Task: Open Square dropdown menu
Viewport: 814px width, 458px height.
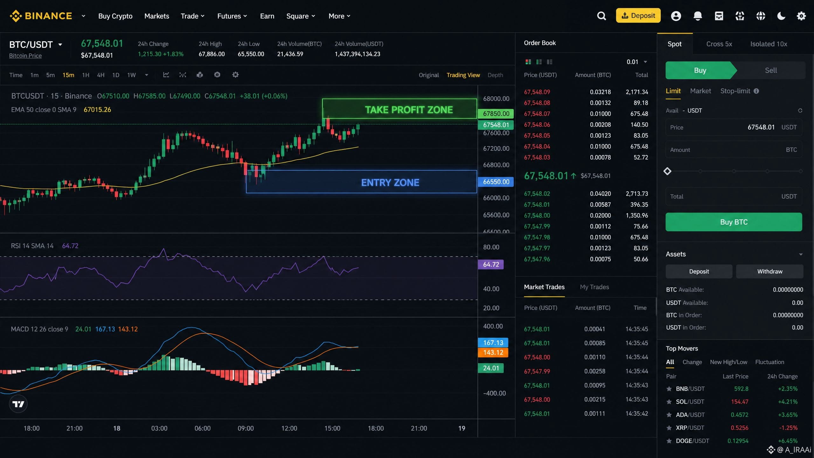Action: click(x=300, y=16)
